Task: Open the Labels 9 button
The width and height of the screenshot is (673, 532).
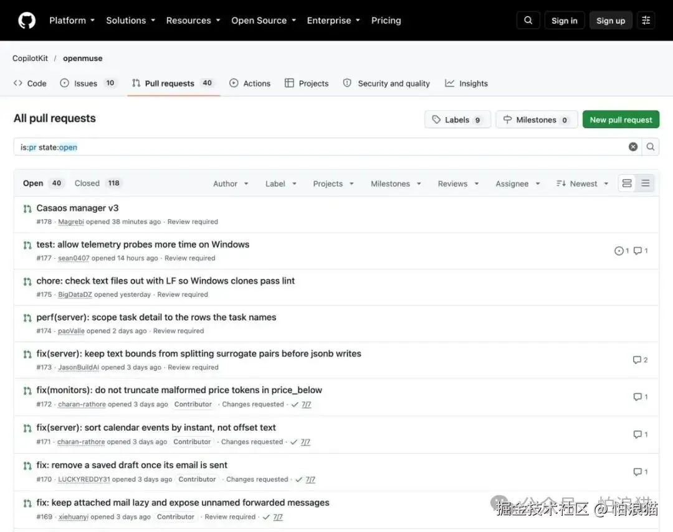Action: 457,119
